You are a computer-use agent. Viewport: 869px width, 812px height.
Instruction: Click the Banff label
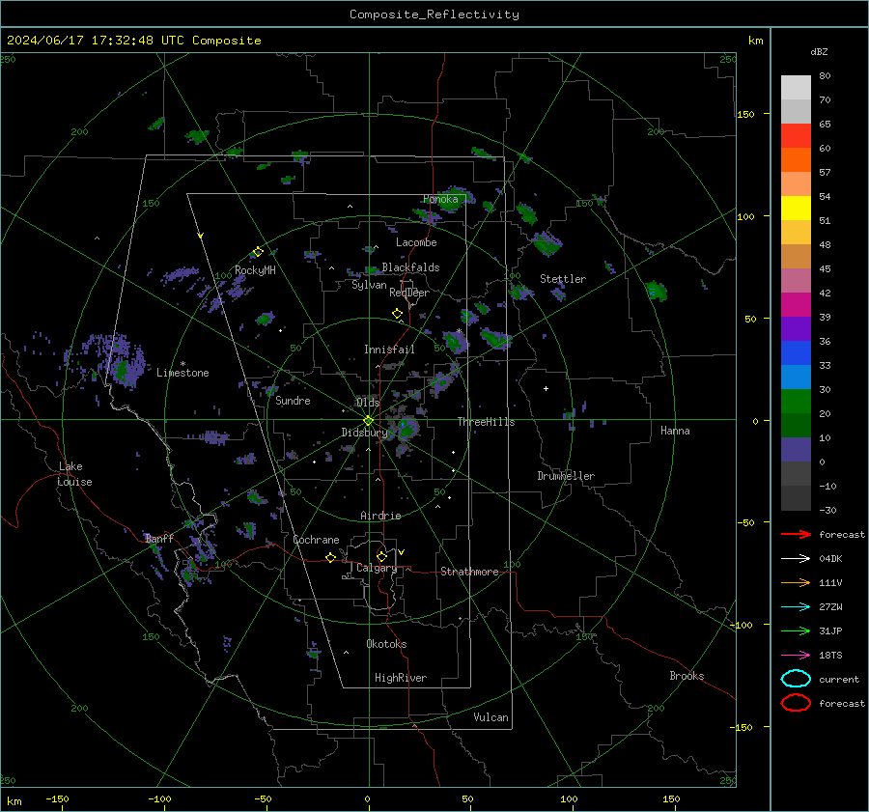(x=159, y=539)
